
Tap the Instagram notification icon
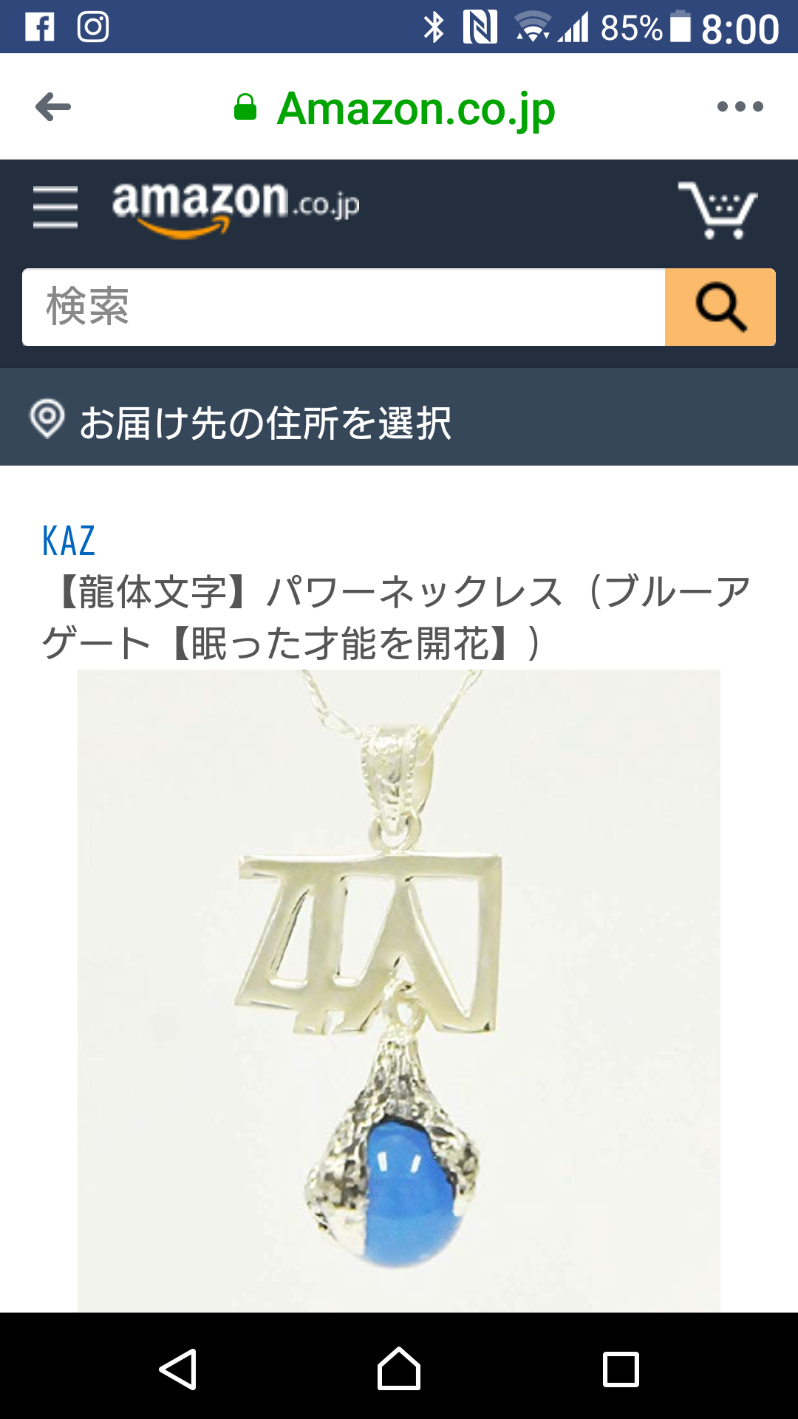coord(93,27)
